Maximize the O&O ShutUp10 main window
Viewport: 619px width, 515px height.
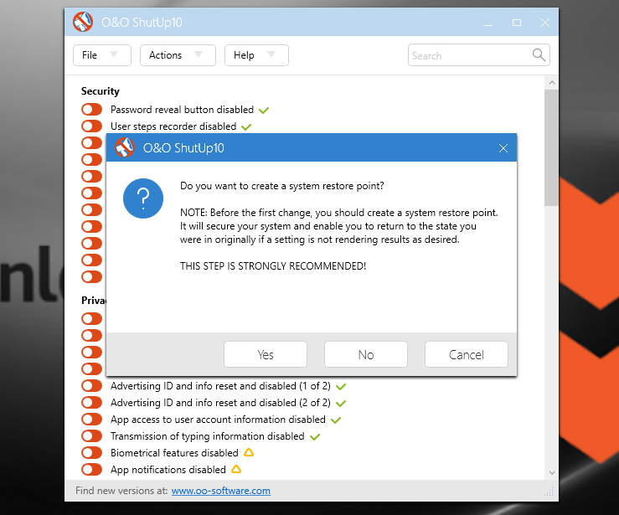517,23
